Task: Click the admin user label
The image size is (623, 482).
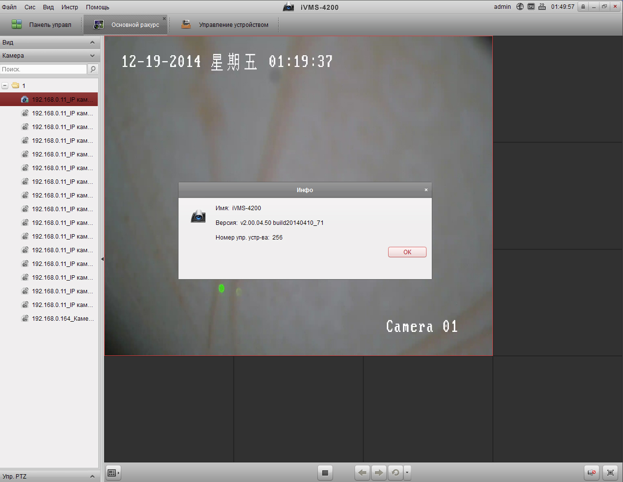Action: [x=502, y=7]
